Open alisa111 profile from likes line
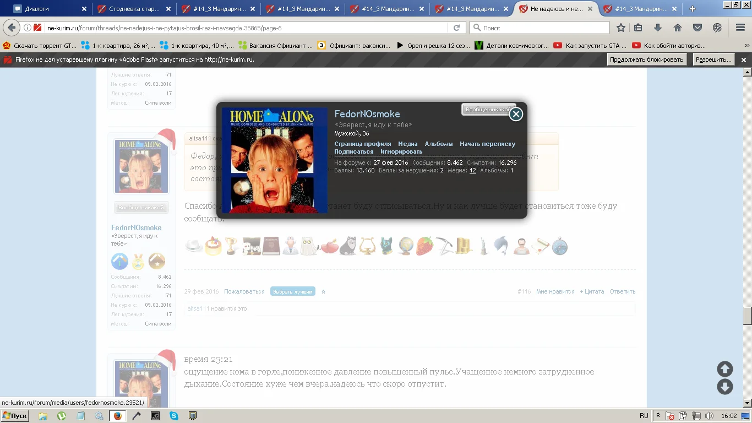This screenshot has height=423, width=752. 199,308
